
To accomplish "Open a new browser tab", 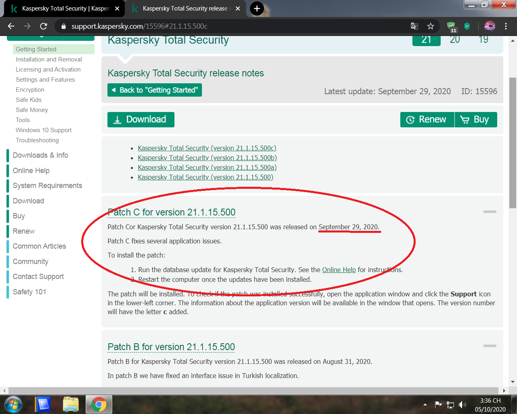I will pyautogui.click(x=257, y=8).
